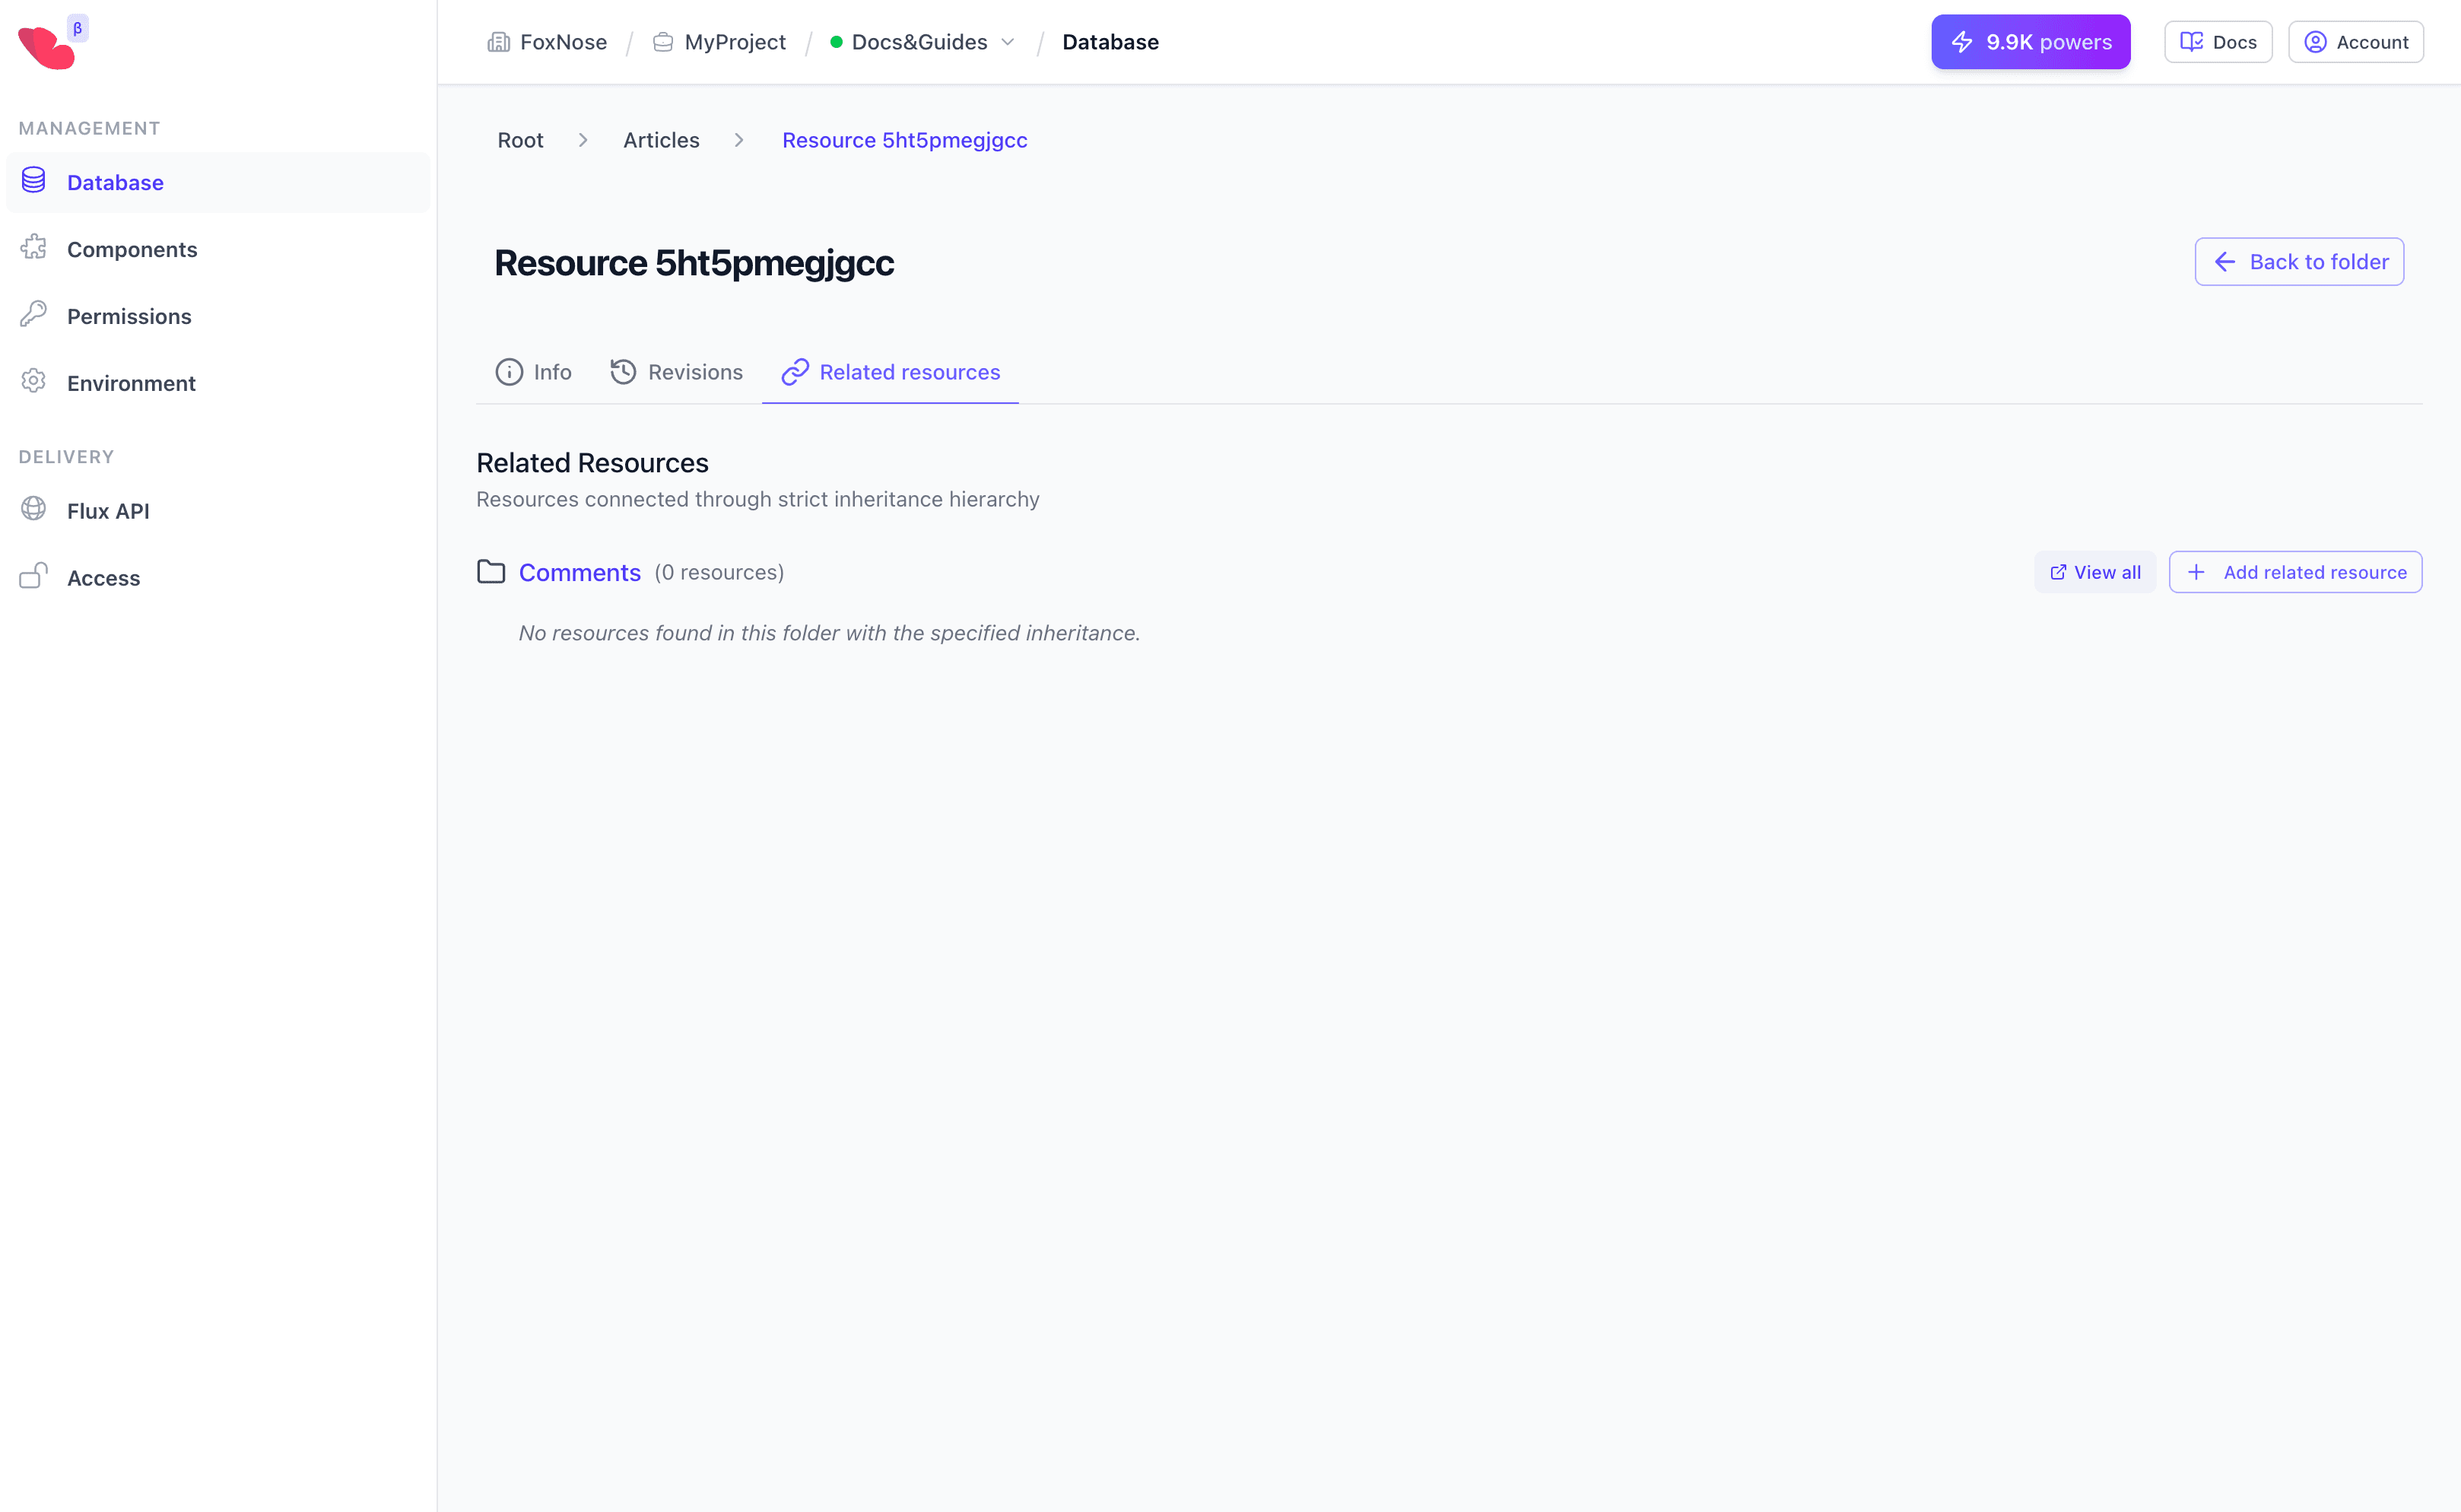Viewport: 2461px width, 1512px height.
Task: Click the Comments folder icon
Action: tap(491, 571)
